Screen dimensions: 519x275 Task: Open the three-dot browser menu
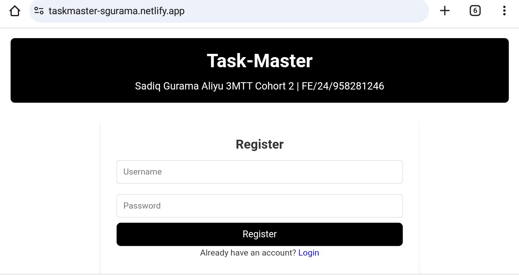504,11
